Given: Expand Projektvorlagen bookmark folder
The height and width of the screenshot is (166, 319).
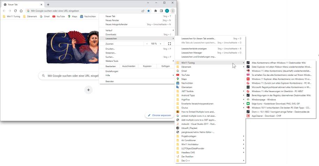Looking at the screenshot, I should click(x=210, y=136).
